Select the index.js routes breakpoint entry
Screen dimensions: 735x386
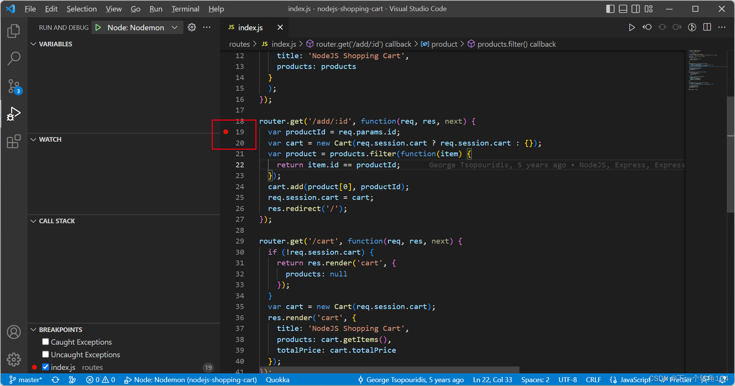tap(124, 367)
